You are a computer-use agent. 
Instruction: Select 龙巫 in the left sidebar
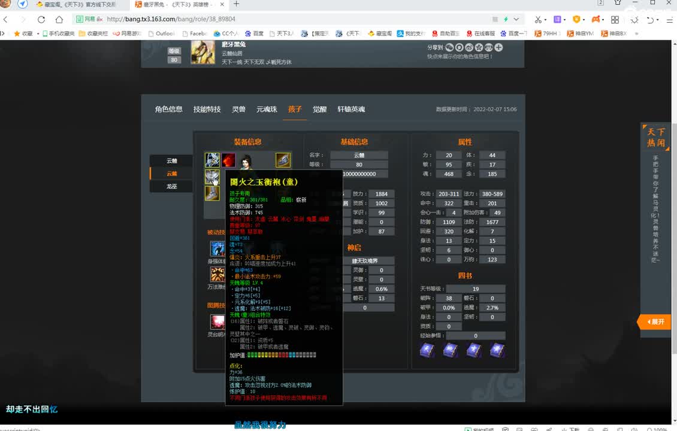[x=171, y=186]
